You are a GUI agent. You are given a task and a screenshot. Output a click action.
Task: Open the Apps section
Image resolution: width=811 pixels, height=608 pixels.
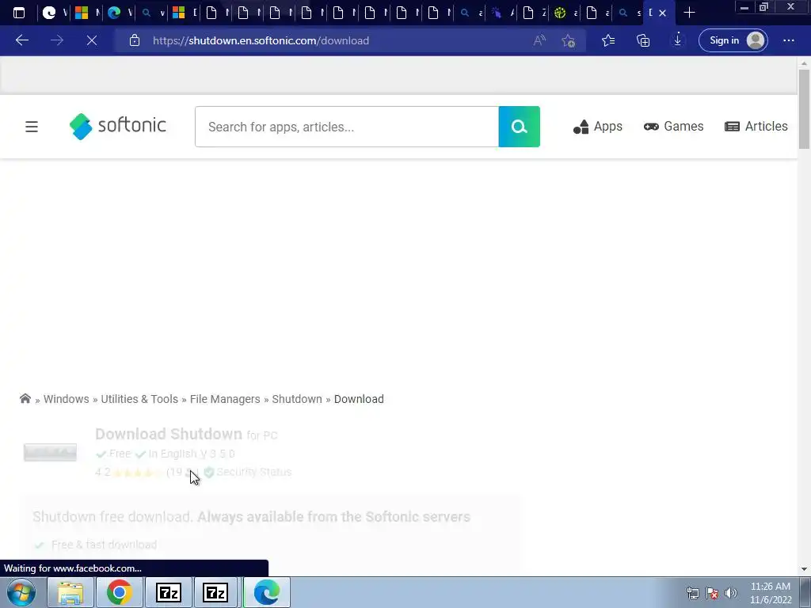point(598,126)
